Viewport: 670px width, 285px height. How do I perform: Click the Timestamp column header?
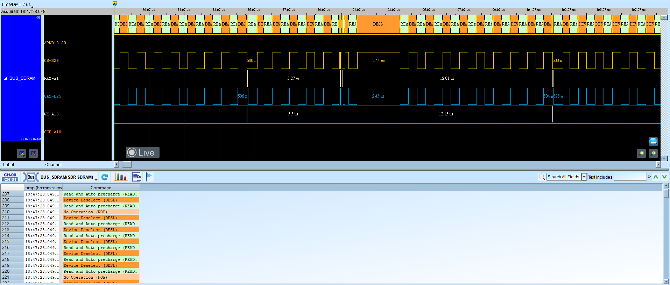click(x=43, y=187)
